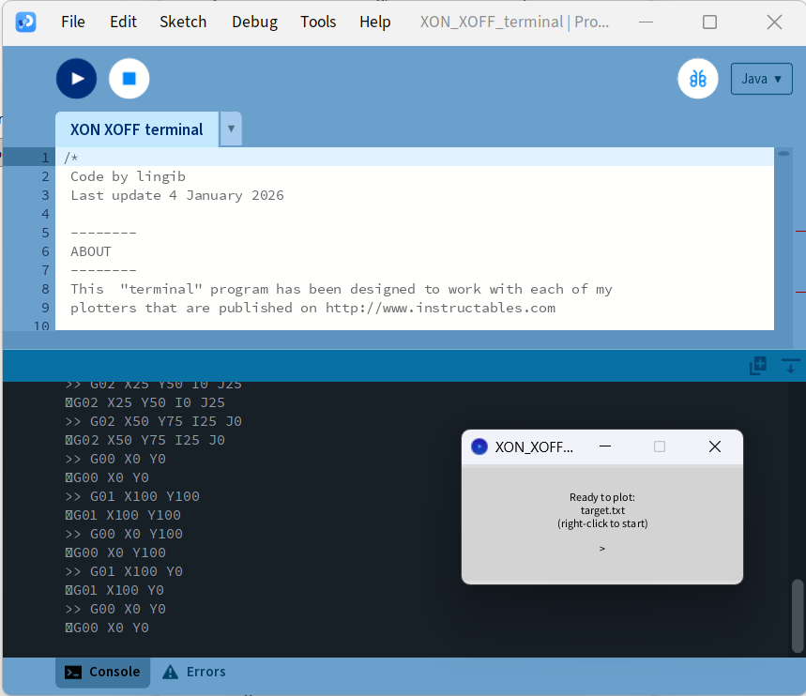Minimize the XON_XOFF sketch window
This screenshot has height=696, width=806.
605,446
